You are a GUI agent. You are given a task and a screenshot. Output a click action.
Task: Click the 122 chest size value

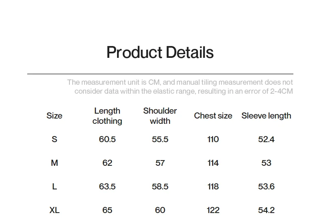(x=213, y=210)
